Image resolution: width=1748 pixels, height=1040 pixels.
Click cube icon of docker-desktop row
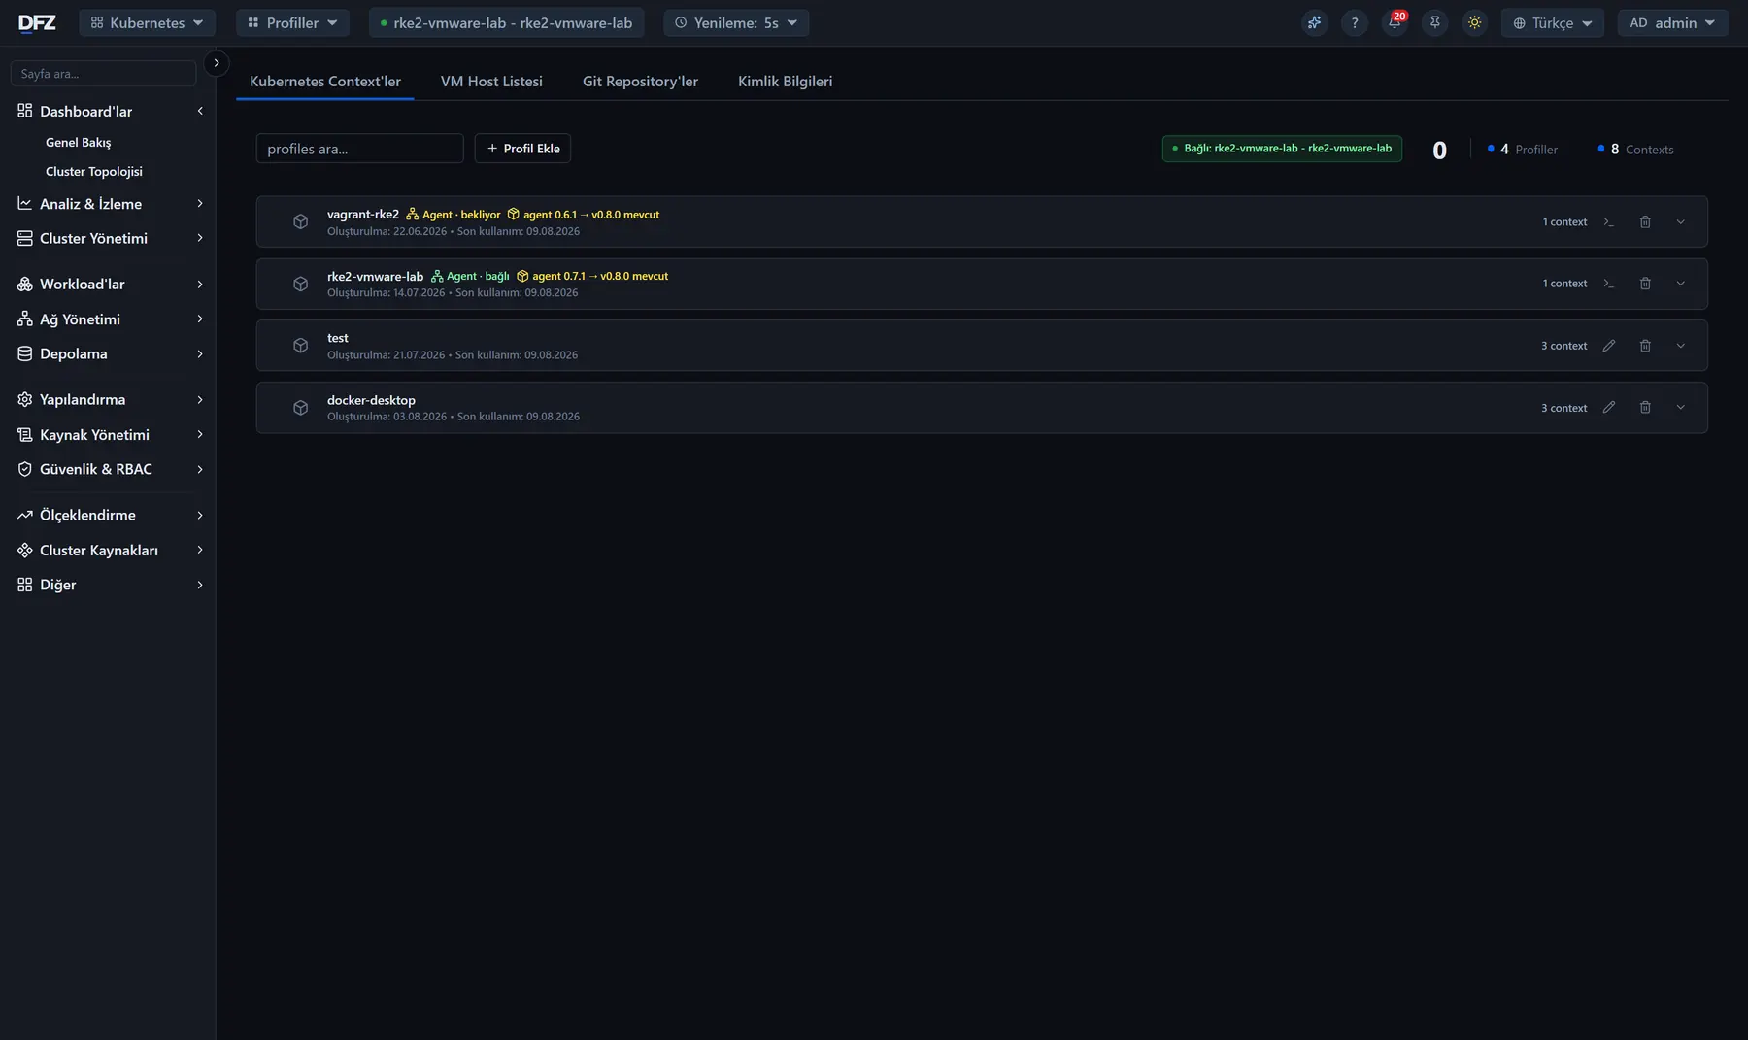point(301,408)
